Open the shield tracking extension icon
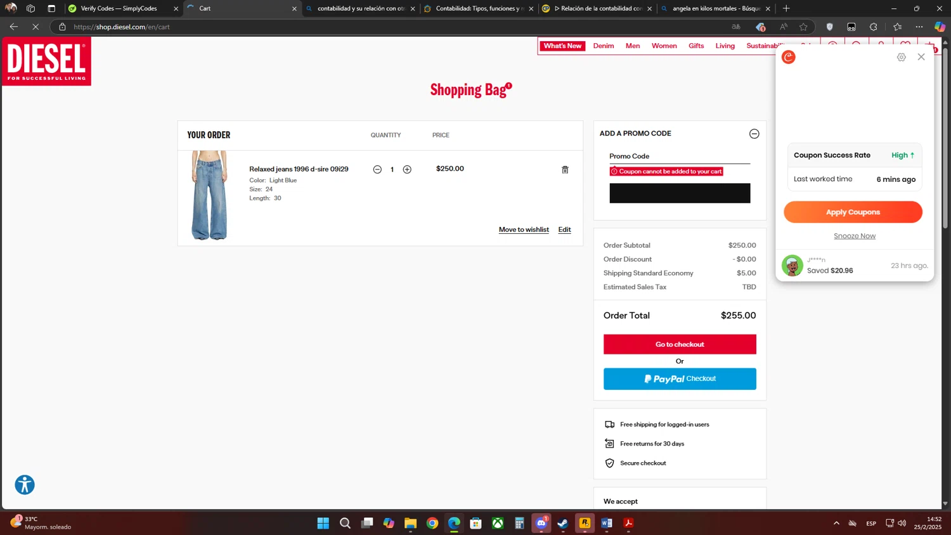The width and height of the screenshot is (951, 535). 829,27
